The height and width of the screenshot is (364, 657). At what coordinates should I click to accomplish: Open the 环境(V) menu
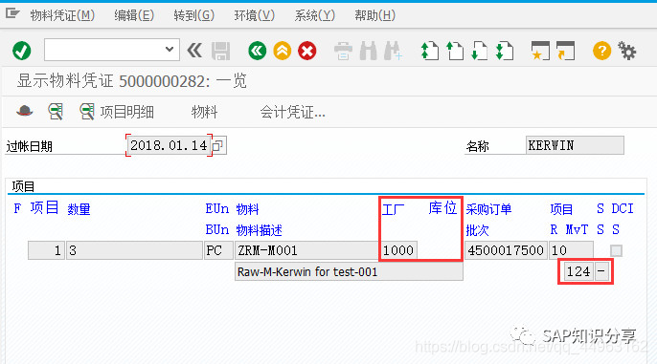tap(255, 15)
